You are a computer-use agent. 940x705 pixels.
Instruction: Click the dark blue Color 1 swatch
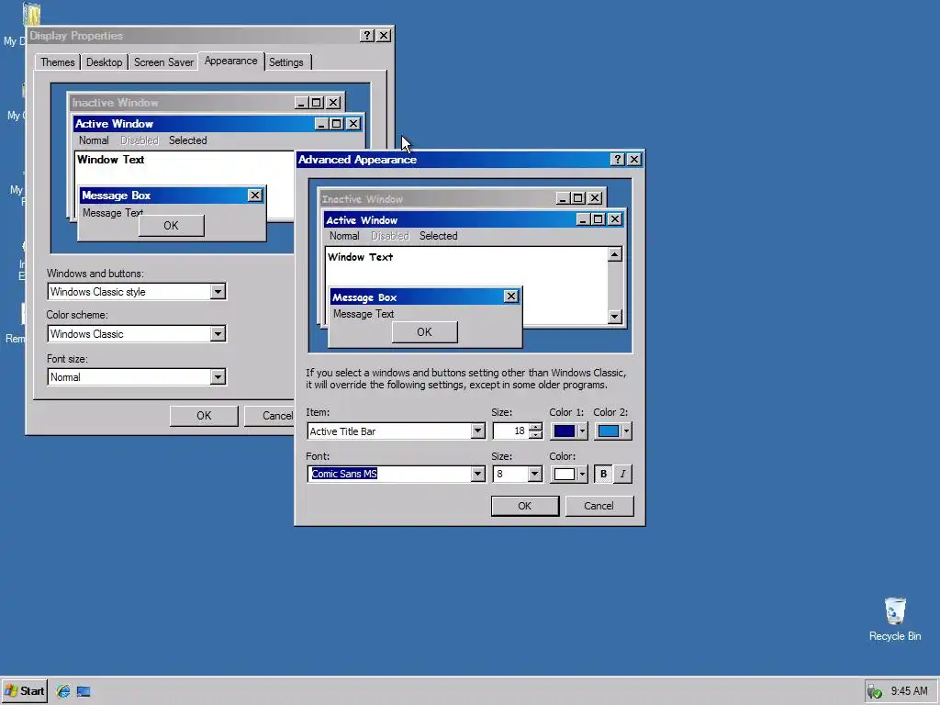coord(565,431)
